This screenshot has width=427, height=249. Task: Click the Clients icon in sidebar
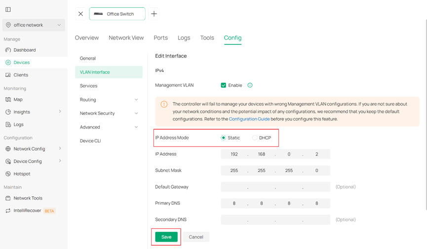pos(8,75)
